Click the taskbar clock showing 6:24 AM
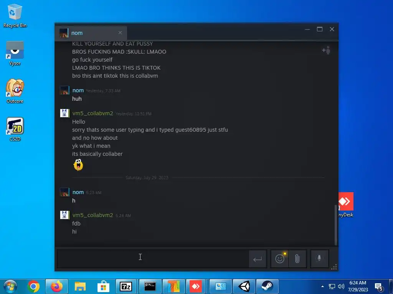Image resolution: width=393 pixels, height=294 pixels. pos(358,286)
